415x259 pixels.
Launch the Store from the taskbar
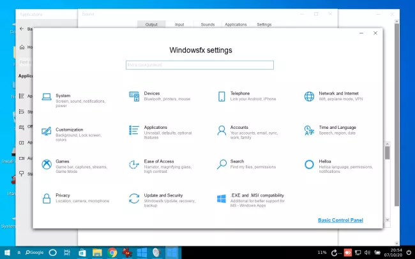tap(82, 253)
